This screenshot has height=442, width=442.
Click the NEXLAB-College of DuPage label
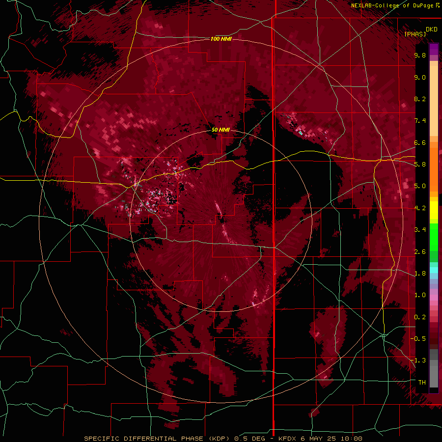[x=392, y=5]
